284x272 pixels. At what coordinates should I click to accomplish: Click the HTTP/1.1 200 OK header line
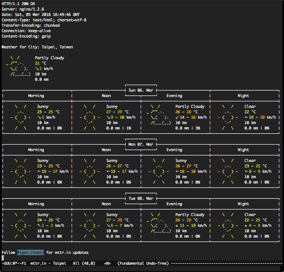pos(18,4)
